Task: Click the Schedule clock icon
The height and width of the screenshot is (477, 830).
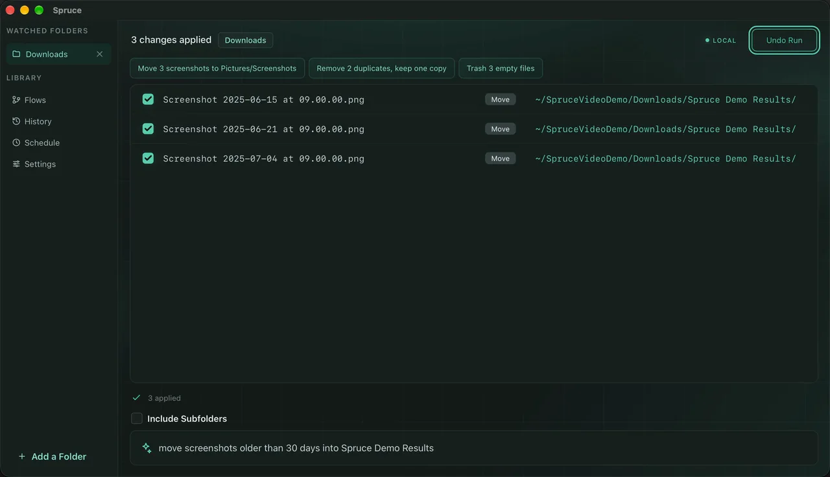Action: [x=16, y=143]
